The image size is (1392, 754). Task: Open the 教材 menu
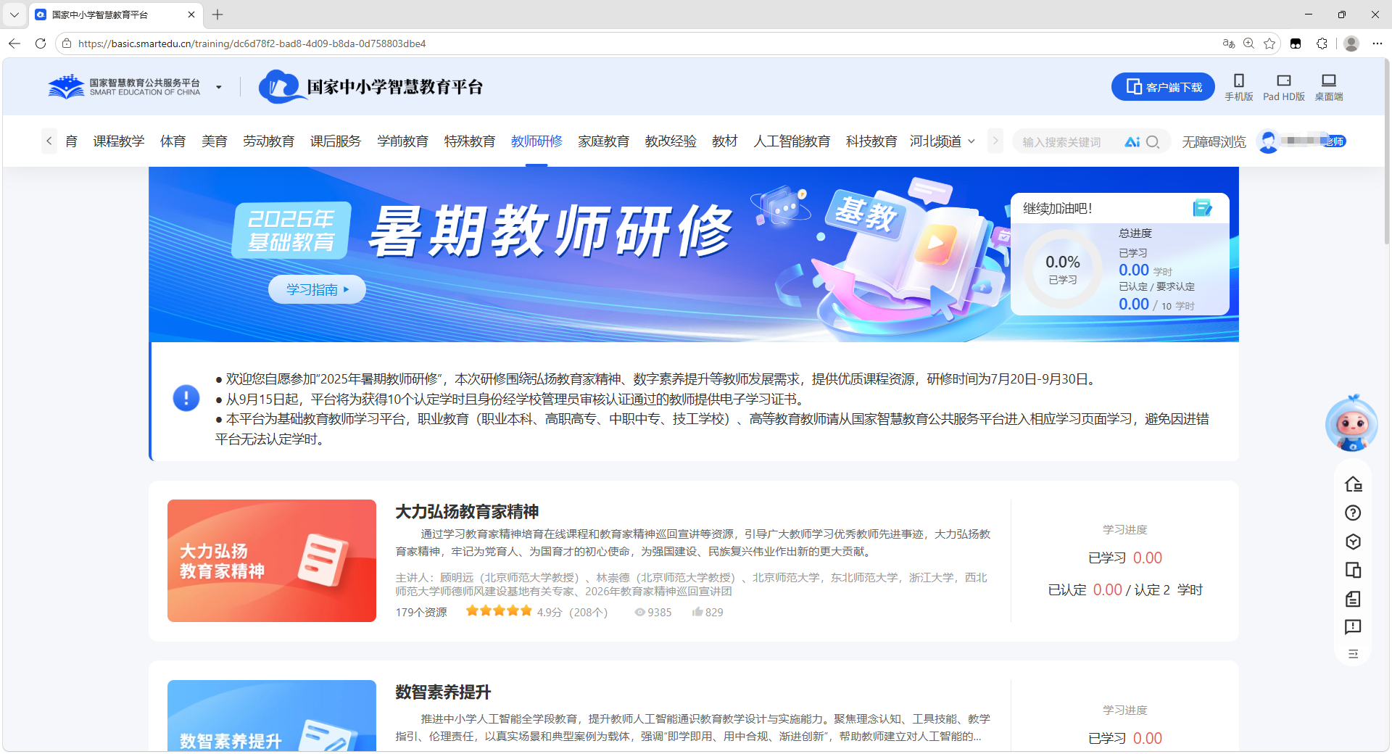coord(725,141)
